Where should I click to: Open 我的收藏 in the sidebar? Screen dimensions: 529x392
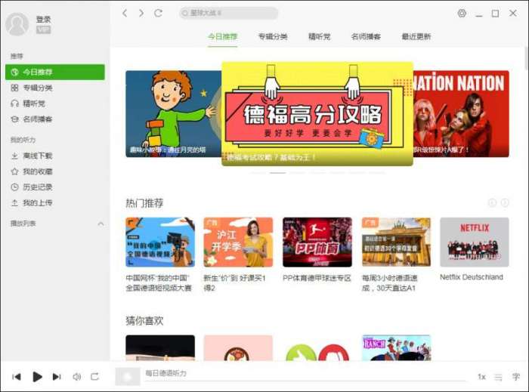pos(55,171)
